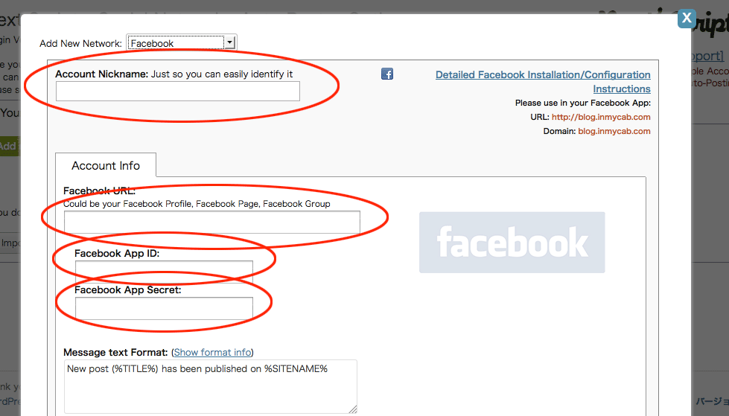729x416 pixels.
Task: Grab the message textarea resize handle
Action: click(352, 408)
